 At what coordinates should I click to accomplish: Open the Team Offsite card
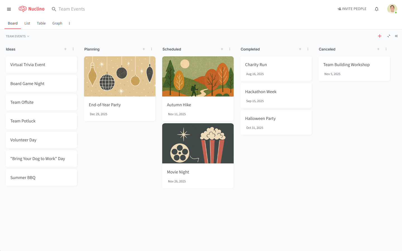point(41,102)
